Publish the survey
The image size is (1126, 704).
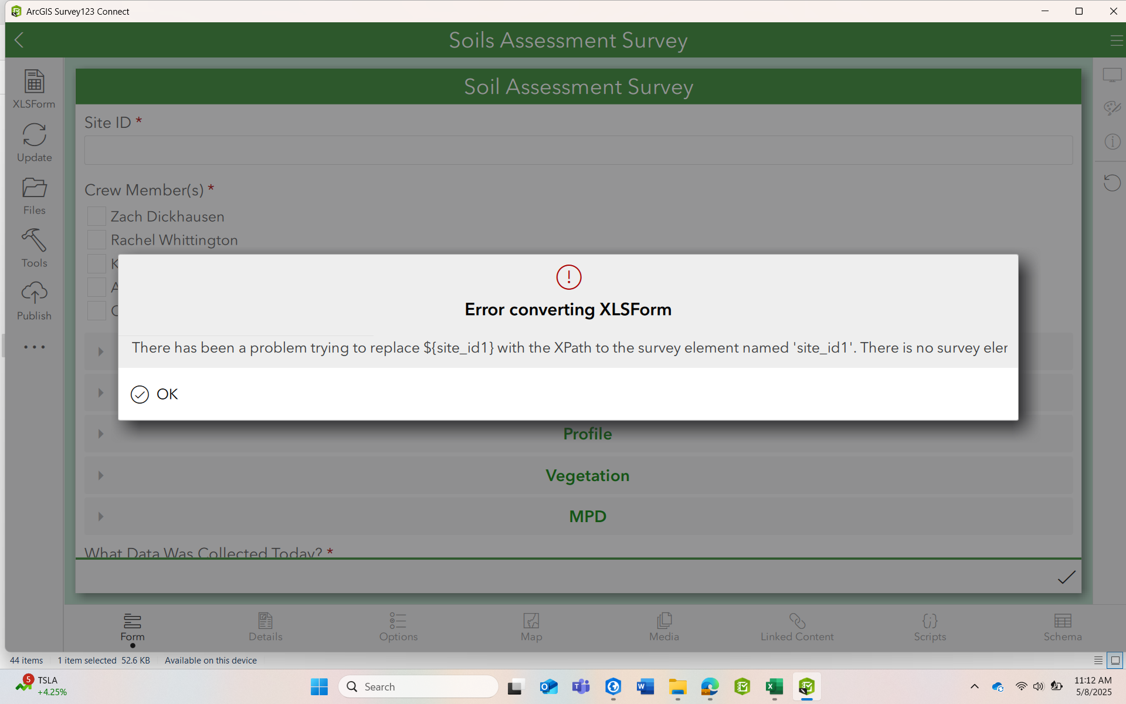pyautogui.click(x=33, y=299)
